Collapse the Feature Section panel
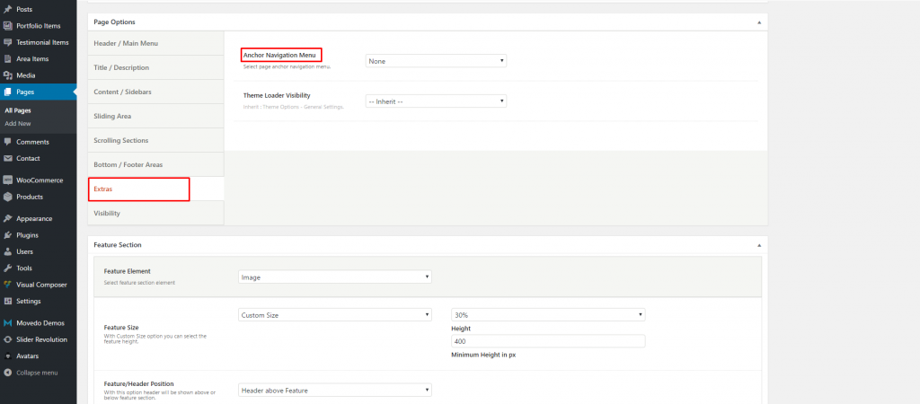This screenshot has height=404, width=920. tap(758, 244)
